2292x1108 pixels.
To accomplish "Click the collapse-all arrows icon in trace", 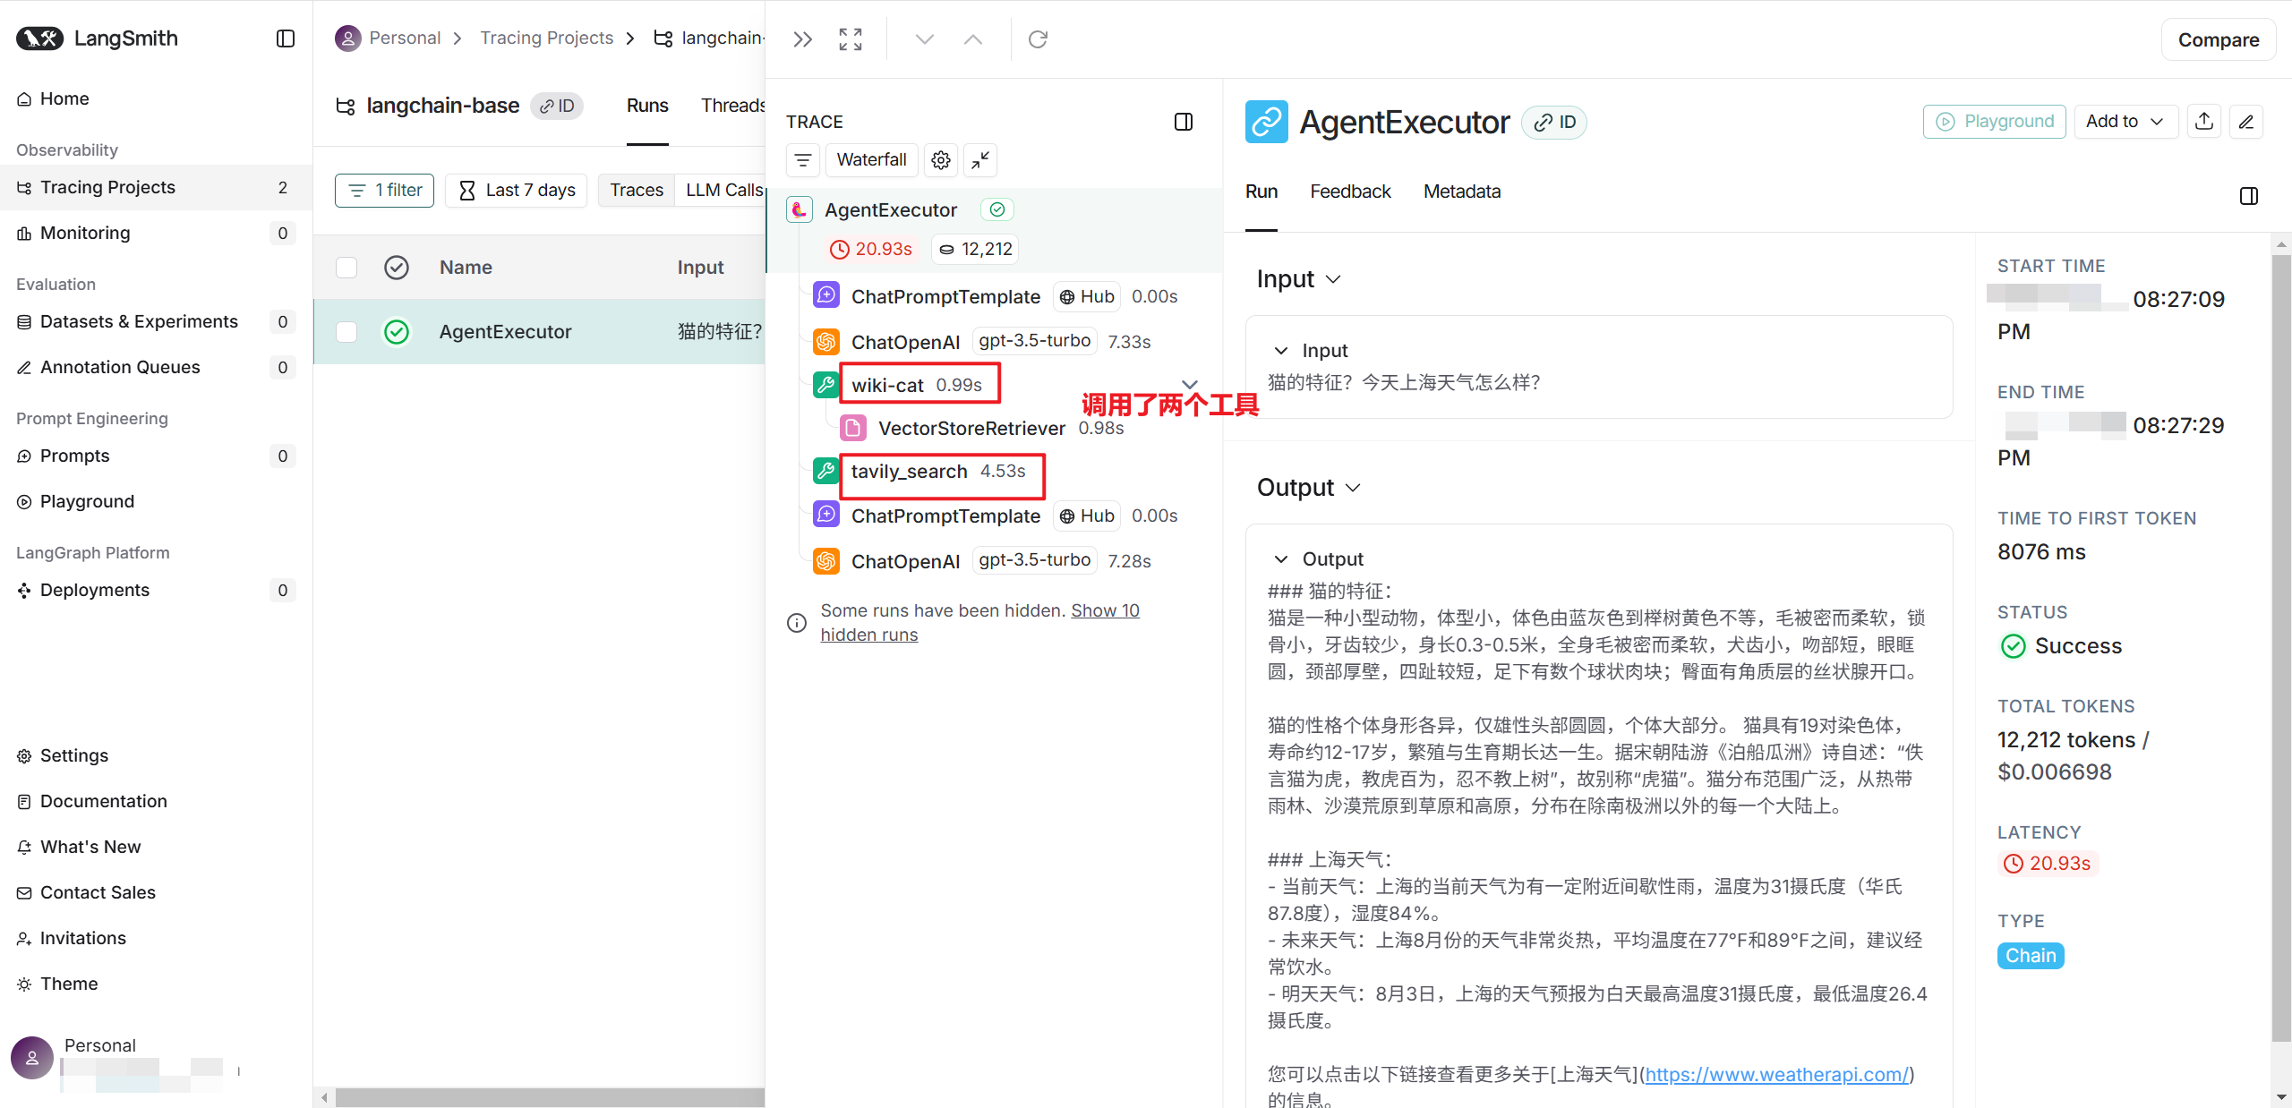I will 981,160.
